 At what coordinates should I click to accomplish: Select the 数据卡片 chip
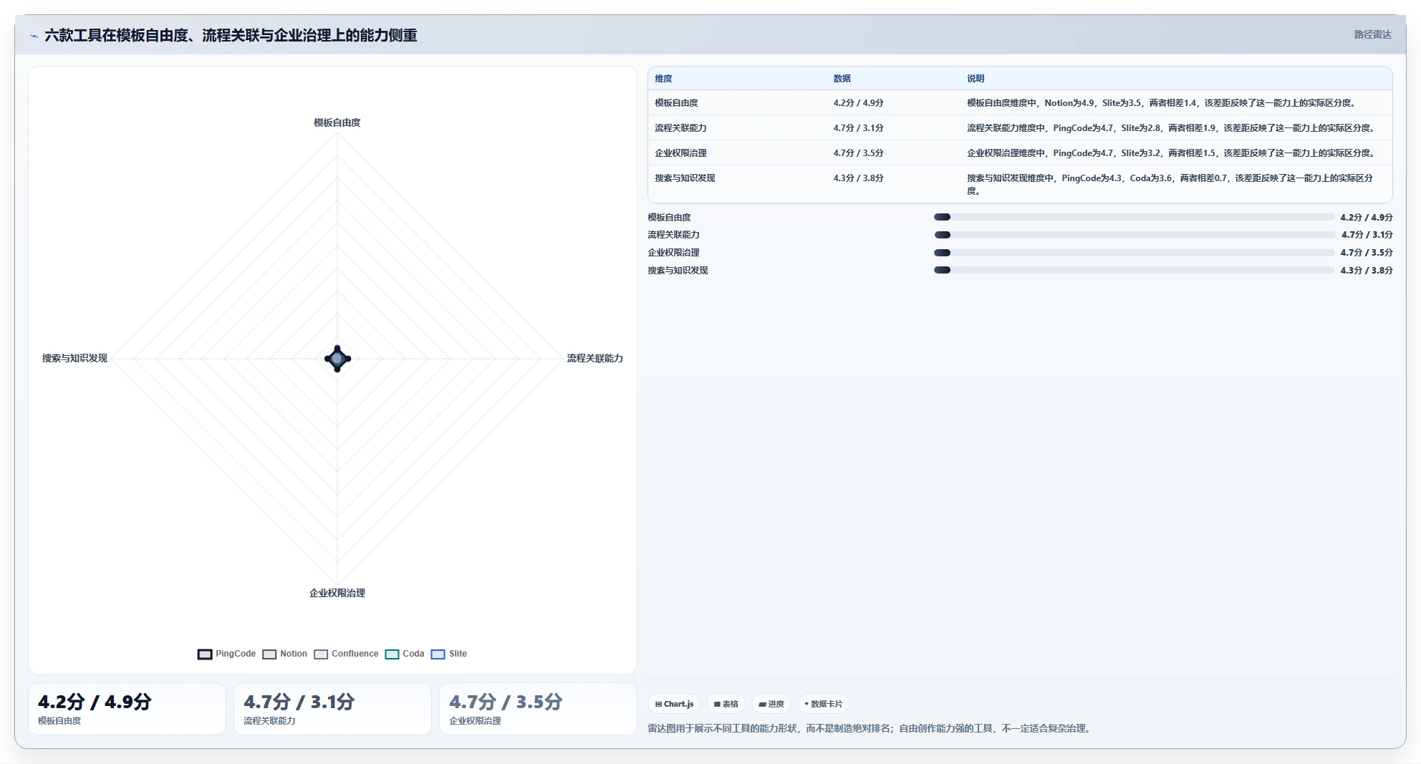tap(823, 704)
